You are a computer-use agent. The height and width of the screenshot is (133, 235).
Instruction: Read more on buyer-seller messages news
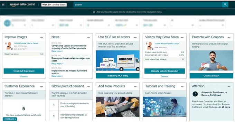click(57, 64)
